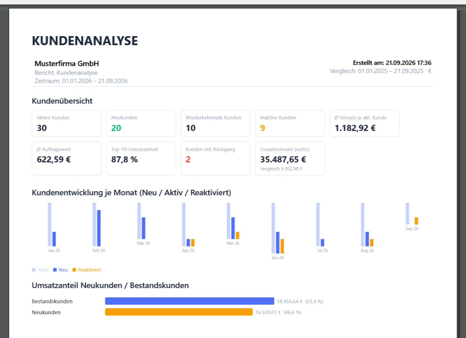Click the Jun 26 orange Reaktiviert bar

pyautogui.click(x=282, y=246)
